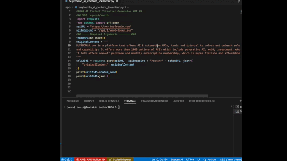Switch to the DEBUG CONSOLE tab
The height and width of the screenshot is (161, 287).
pyautogui.click(x=109, y=101)
